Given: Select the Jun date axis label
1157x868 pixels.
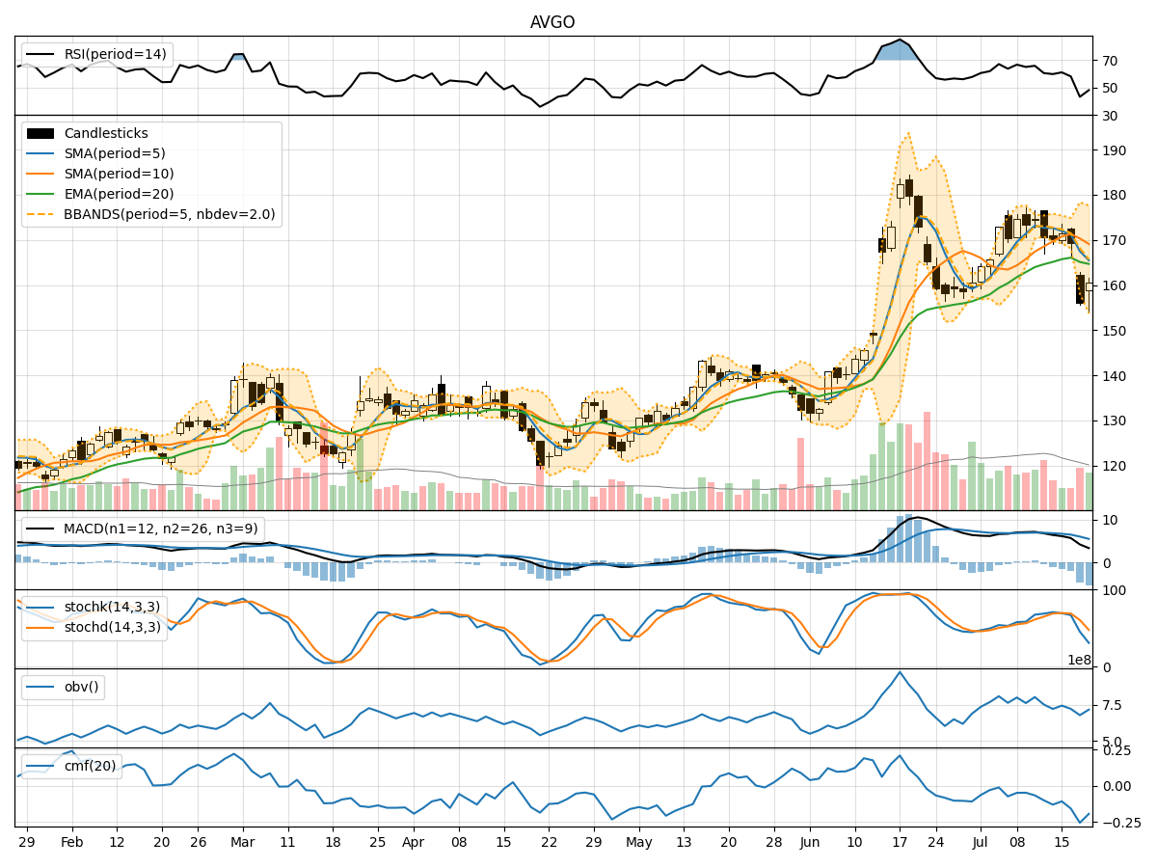Looking at the screenshot, I should pyautogui.click(x=809, y=841).
